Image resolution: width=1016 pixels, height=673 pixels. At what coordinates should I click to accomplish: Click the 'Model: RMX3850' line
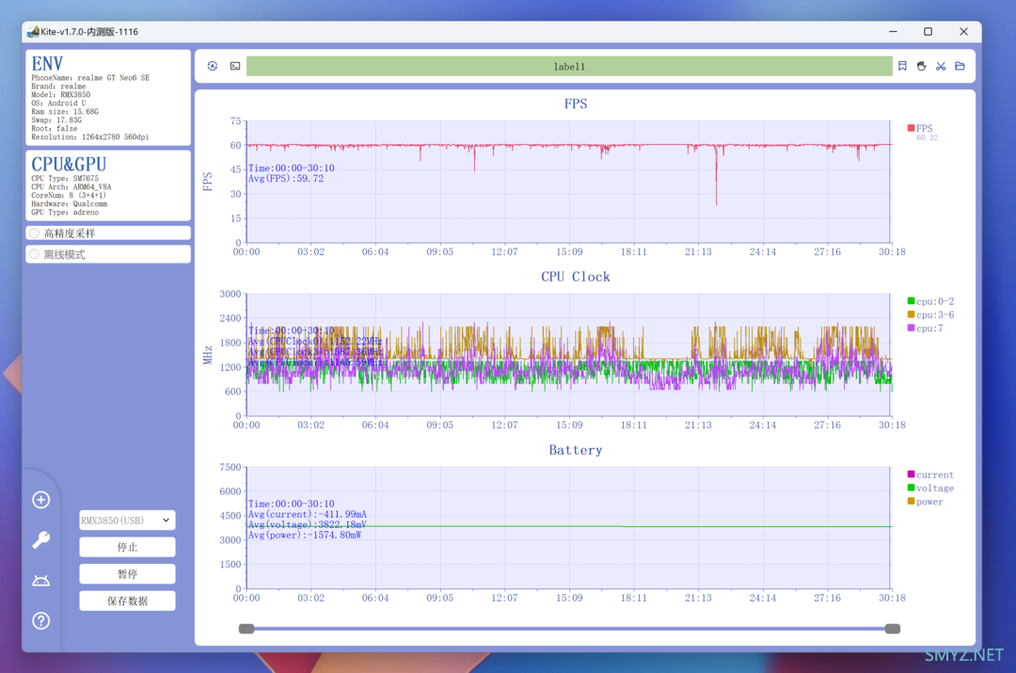61,95
